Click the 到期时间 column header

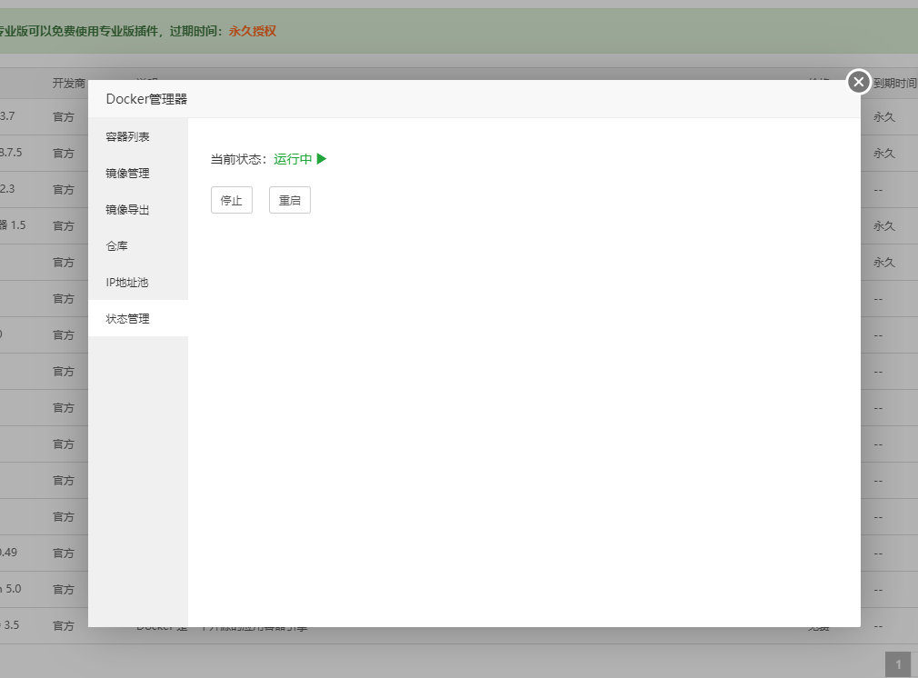894,83
